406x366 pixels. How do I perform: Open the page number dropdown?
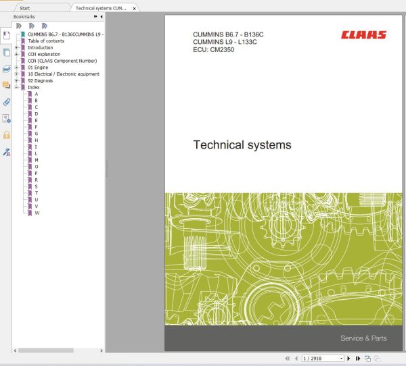point(342,359)
